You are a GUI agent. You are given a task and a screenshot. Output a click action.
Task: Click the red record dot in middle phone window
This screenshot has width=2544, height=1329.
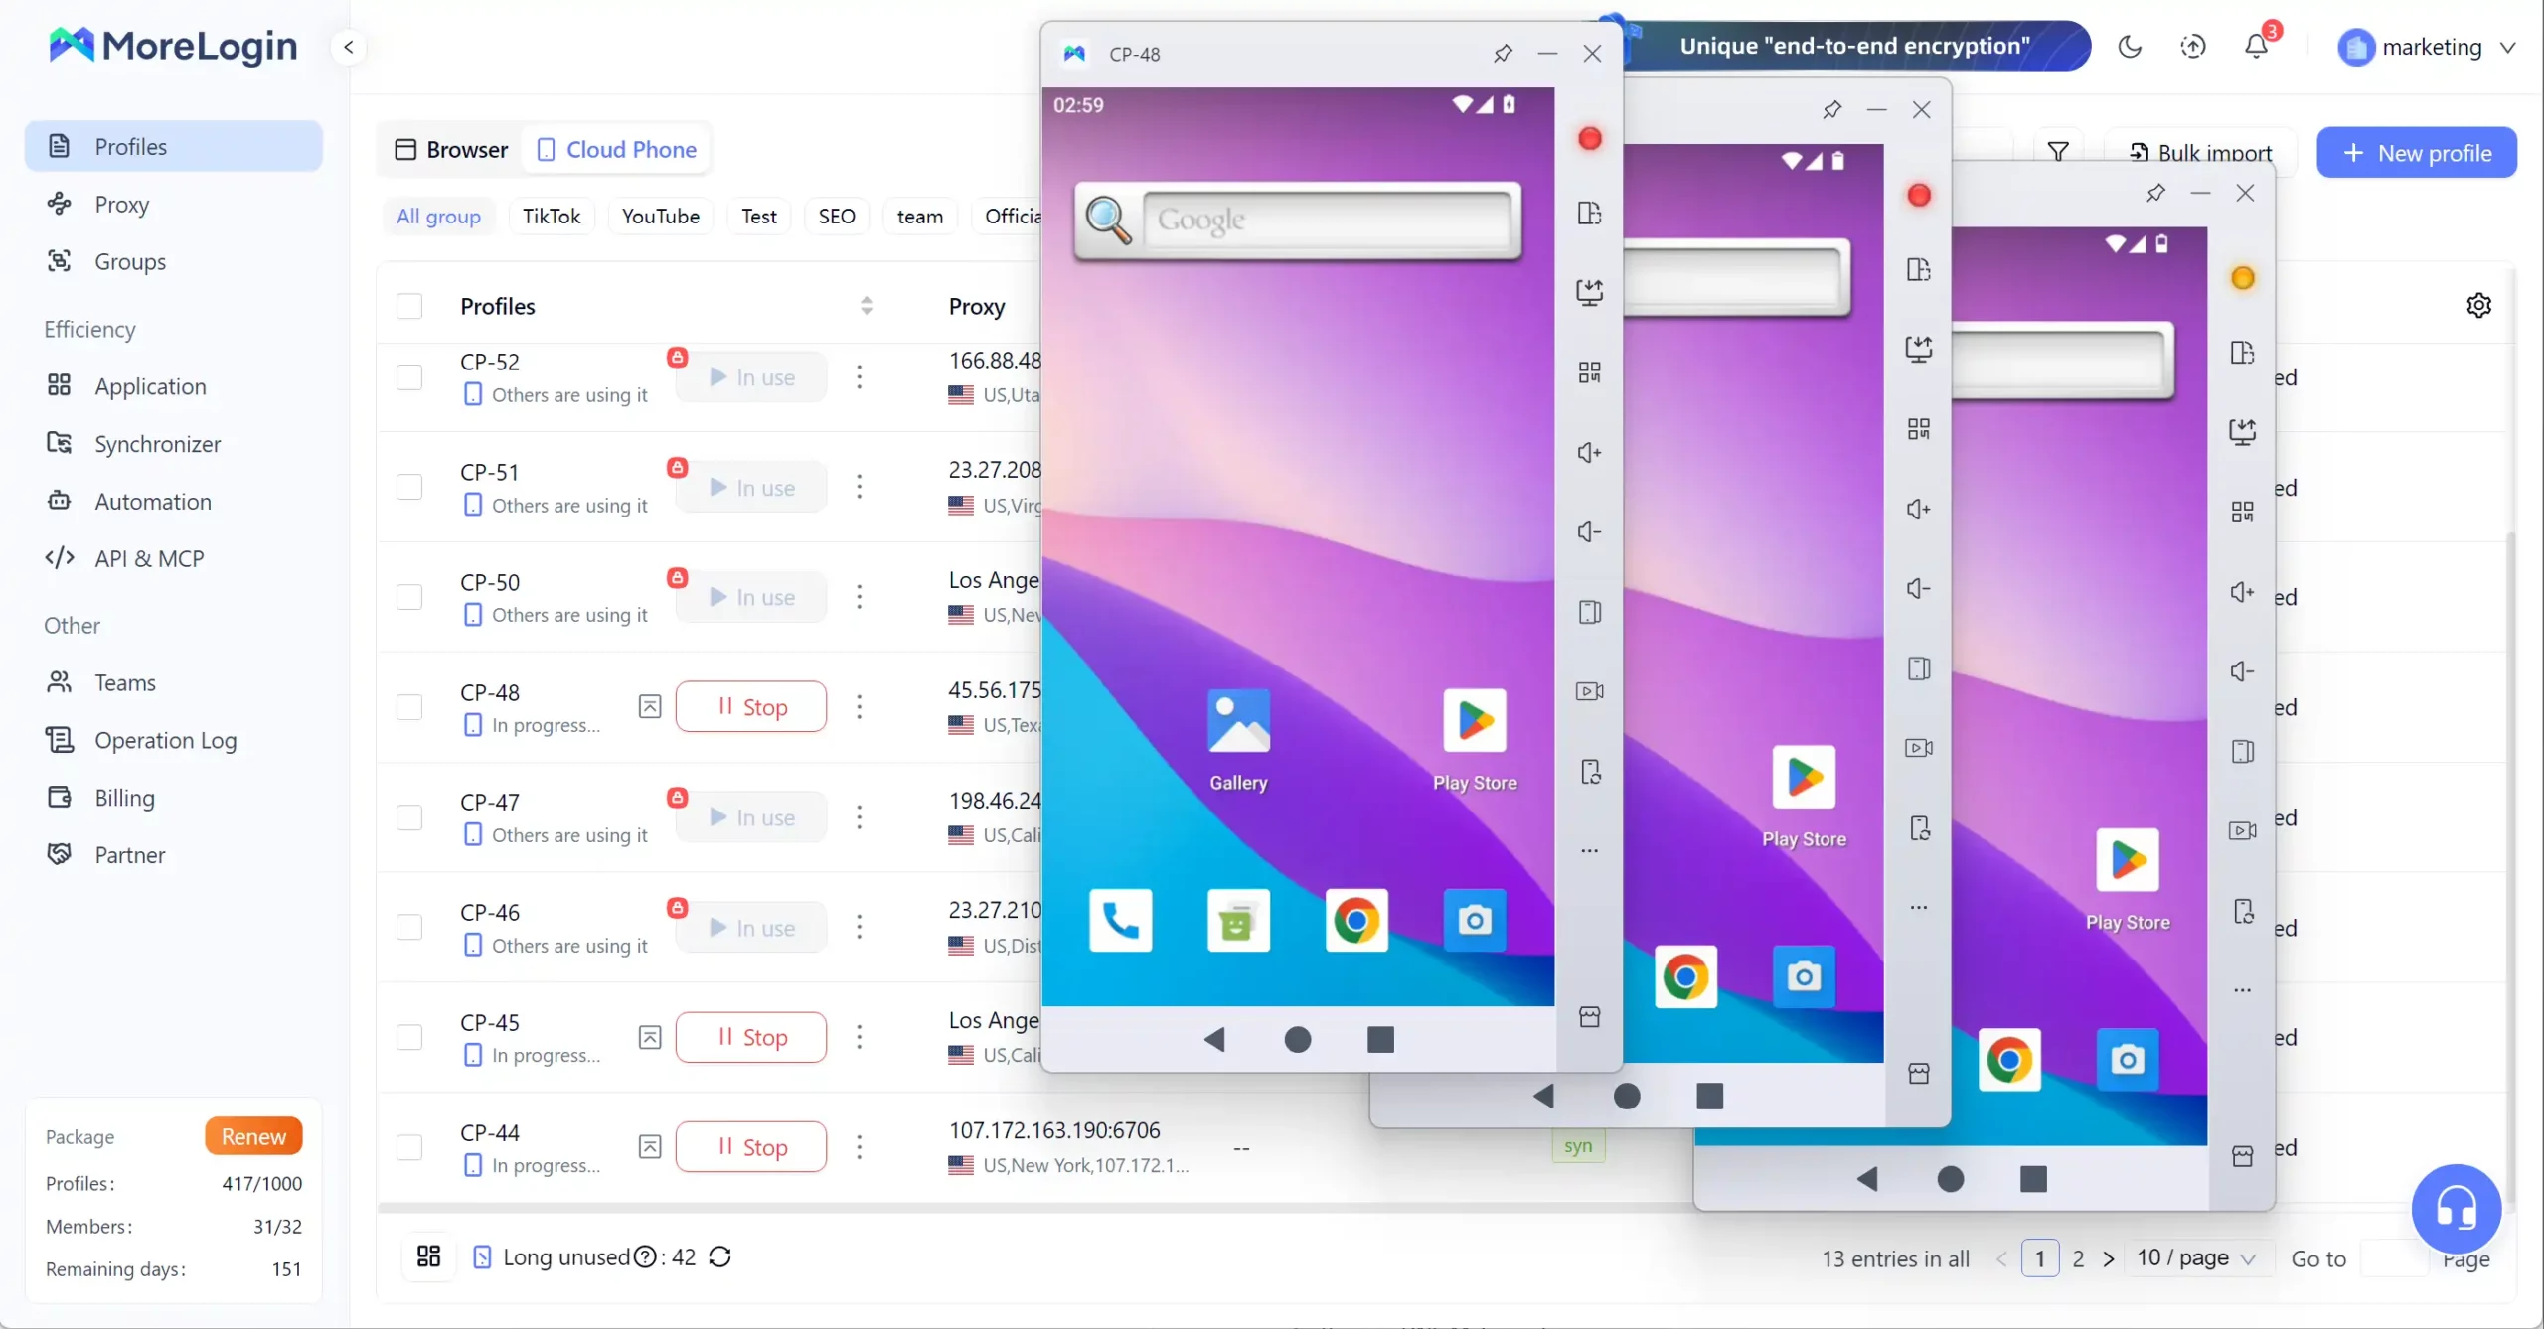coord(1919,195)
